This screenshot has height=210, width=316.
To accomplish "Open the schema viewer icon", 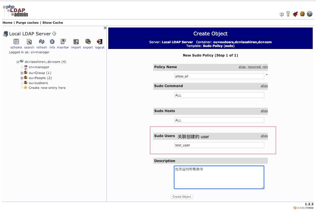I will (x=16, y=42).
